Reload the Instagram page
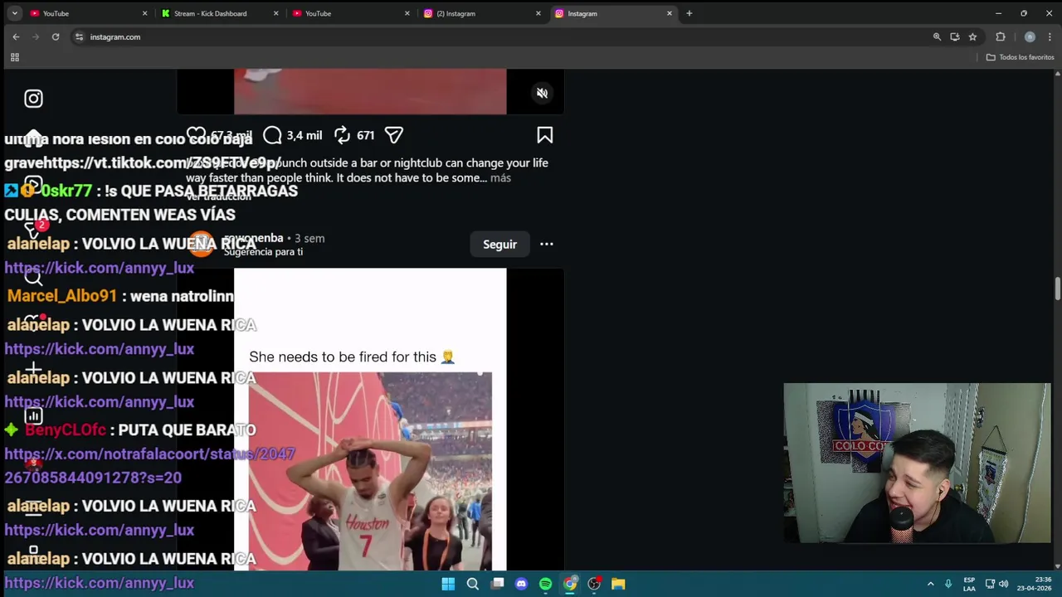The image size is (1062, 597). pyautogui.click(x=56, y=36)
